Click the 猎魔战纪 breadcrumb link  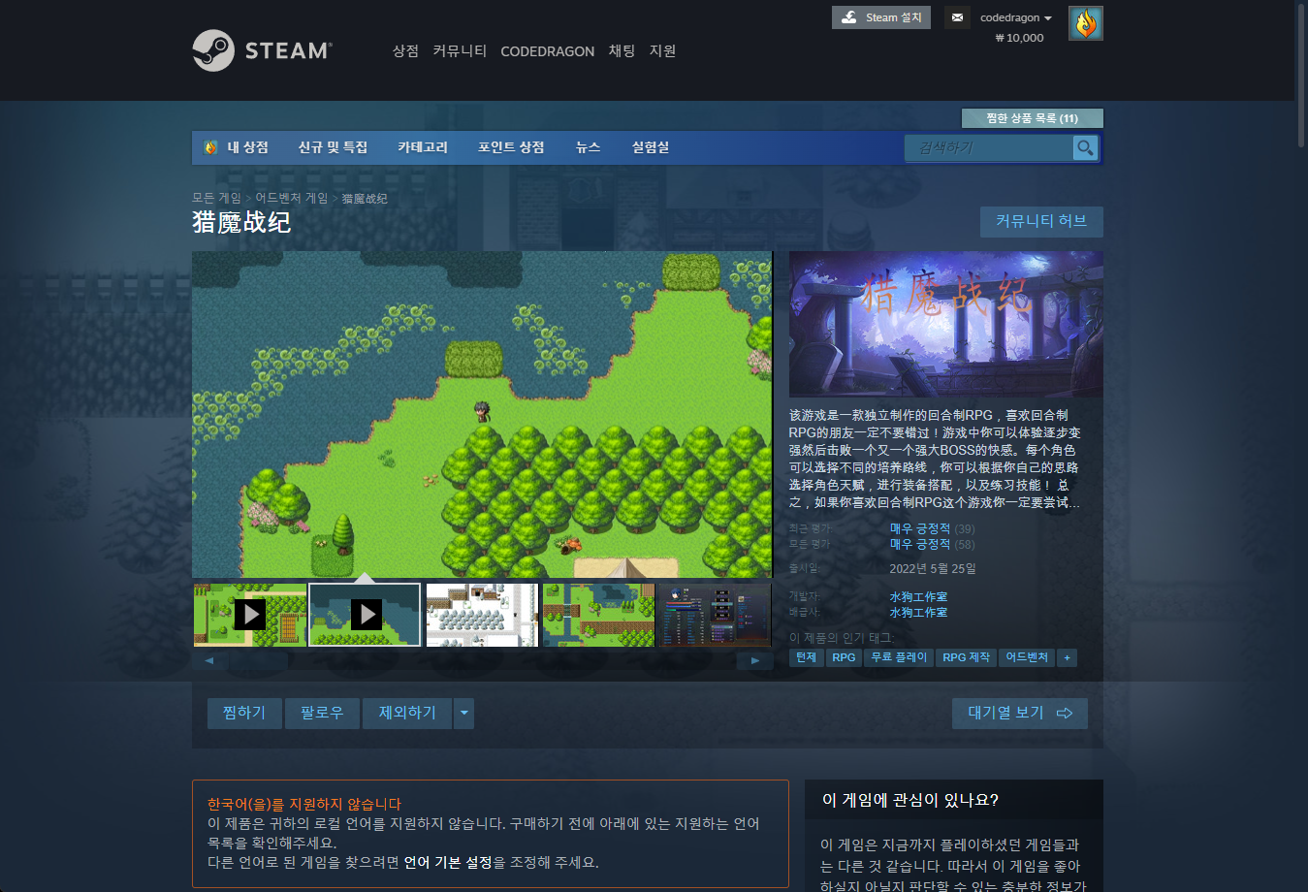point(365,199)
